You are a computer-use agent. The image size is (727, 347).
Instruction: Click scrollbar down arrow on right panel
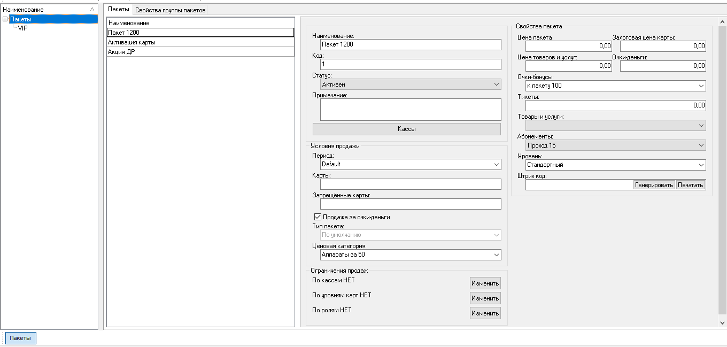coord(723,322)
